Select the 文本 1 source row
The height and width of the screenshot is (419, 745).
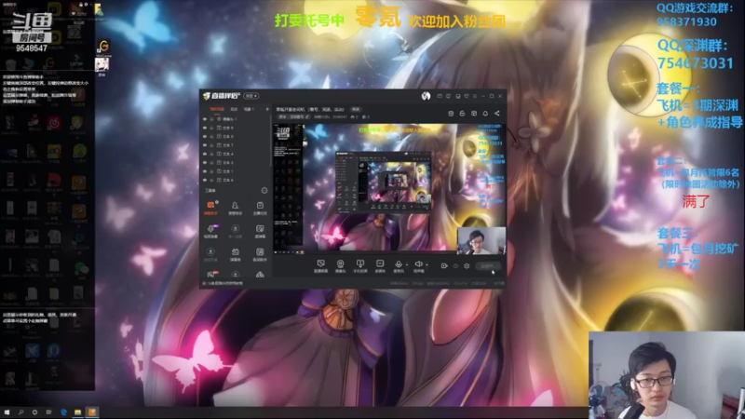236,171
